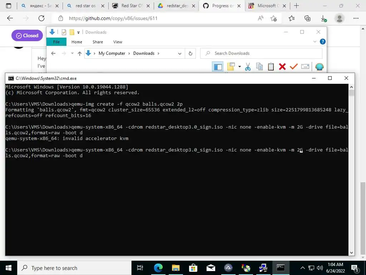Click the blue Help question mark in Downloads window
This screenshot has height=275, width=366.
coord(323,42)
